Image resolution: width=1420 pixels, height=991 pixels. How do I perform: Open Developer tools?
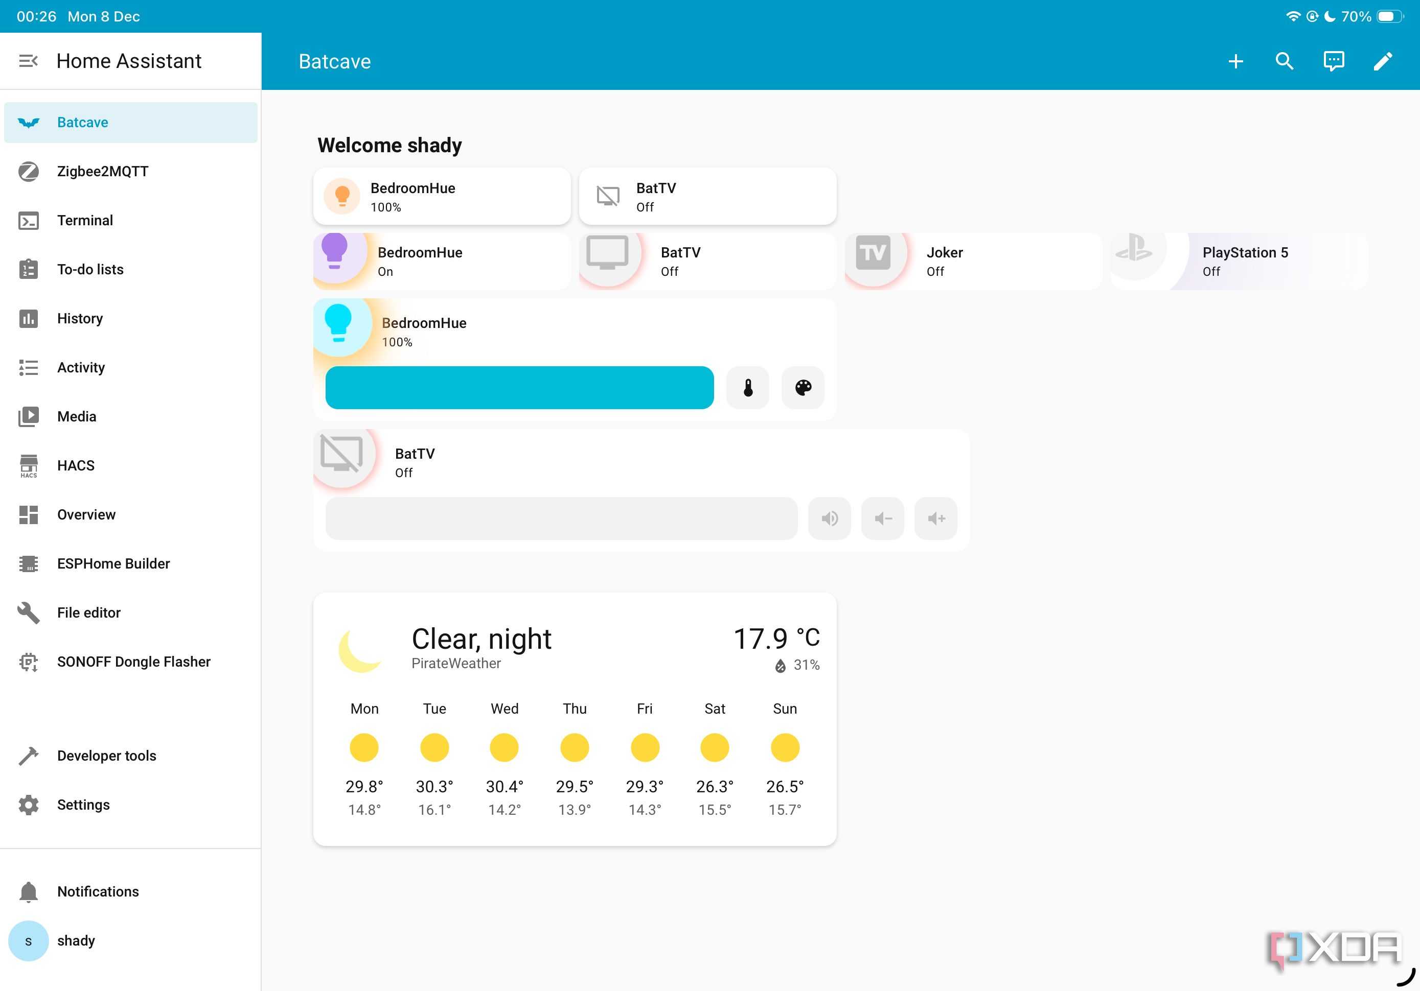(x=130, y=756)
